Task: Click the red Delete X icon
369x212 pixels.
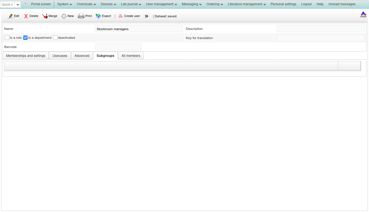Action: pos(26,16)
